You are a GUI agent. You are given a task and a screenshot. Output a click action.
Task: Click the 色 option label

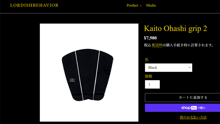147,59
